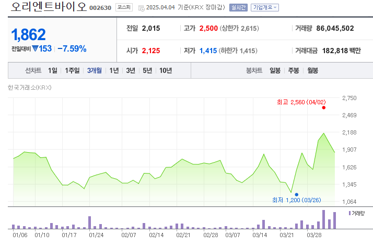This screenshot has width=373, height=247.
Task: Click the 거래대금 value 182,818 백만
Action: 341,51
